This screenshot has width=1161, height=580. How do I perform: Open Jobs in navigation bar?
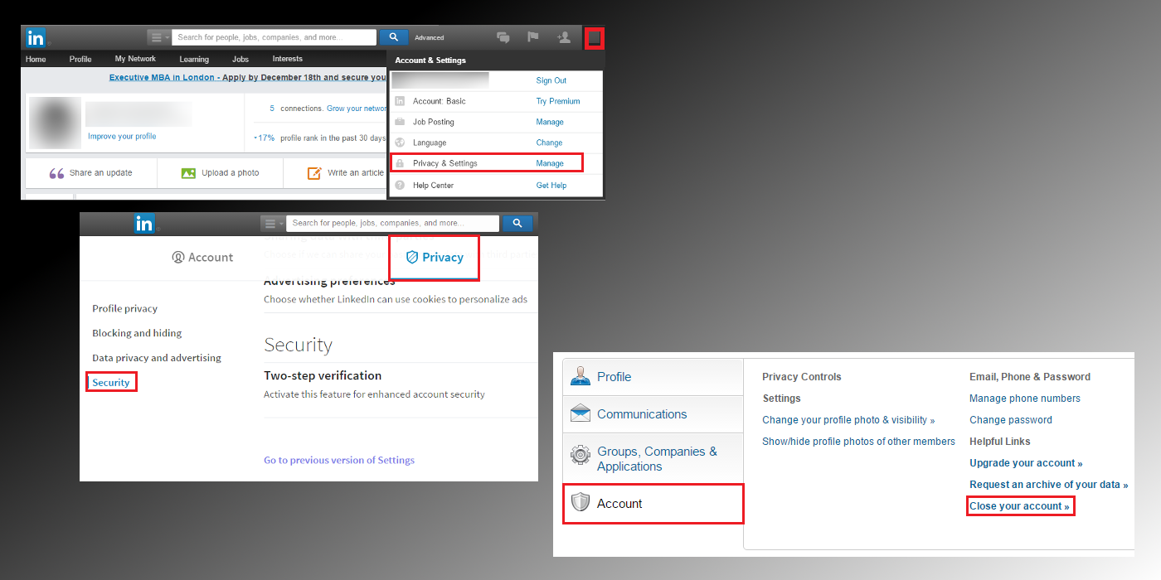click(240, 60)
